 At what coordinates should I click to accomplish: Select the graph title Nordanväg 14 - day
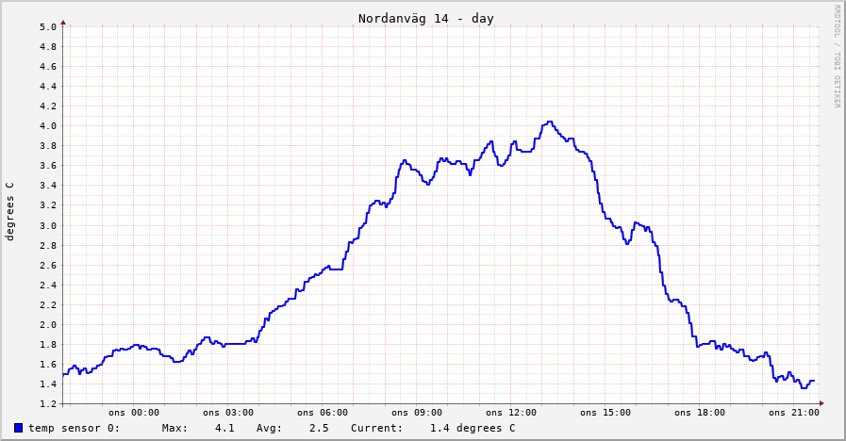[x=425, y=19]
